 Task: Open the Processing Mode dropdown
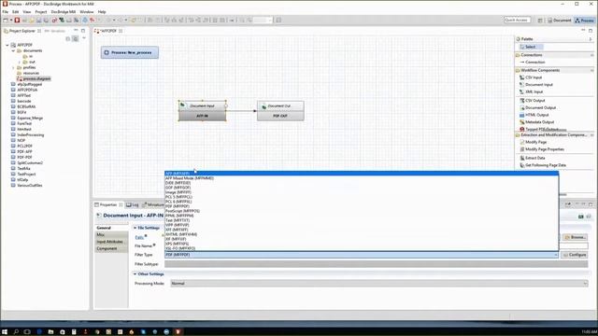[379, 284]
